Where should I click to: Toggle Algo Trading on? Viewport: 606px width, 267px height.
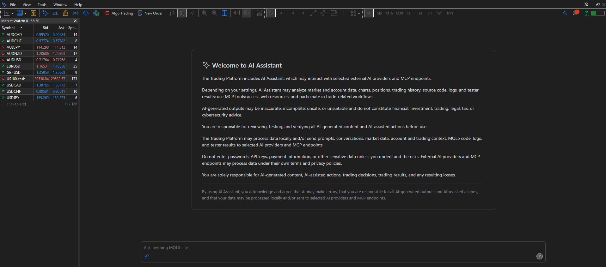119,13
